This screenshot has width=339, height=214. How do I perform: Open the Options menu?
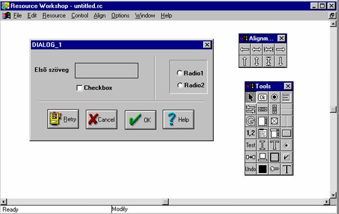[x=120, y=16]
